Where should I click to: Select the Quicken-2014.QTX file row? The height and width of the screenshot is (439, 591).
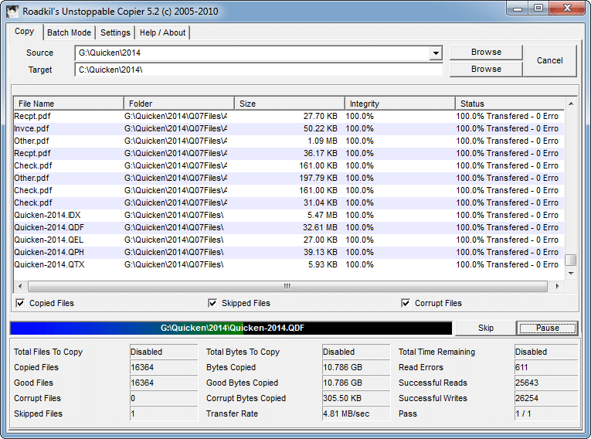click(x=289, y=265)
